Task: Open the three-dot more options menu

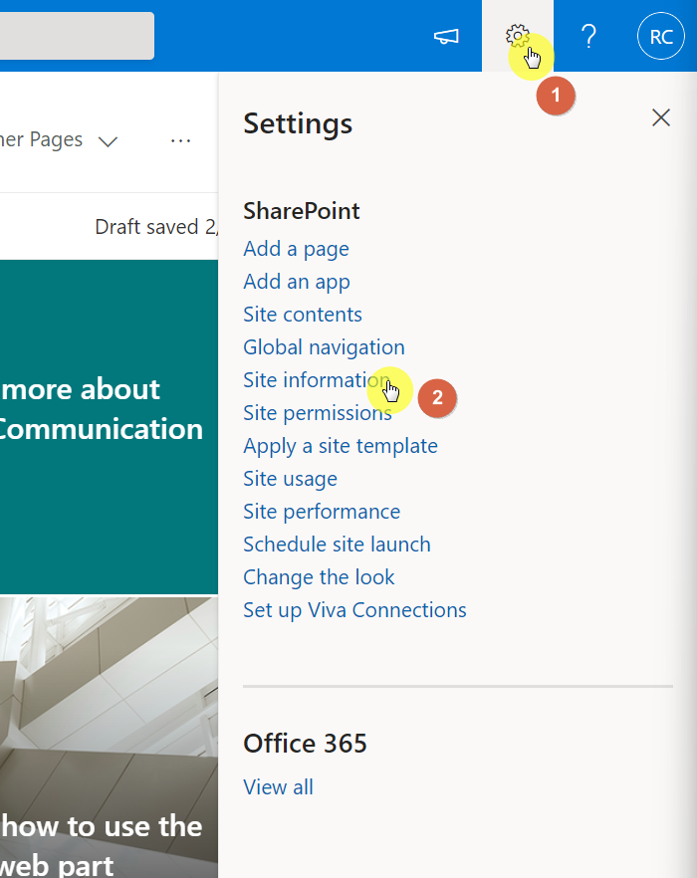Action: 180,140
